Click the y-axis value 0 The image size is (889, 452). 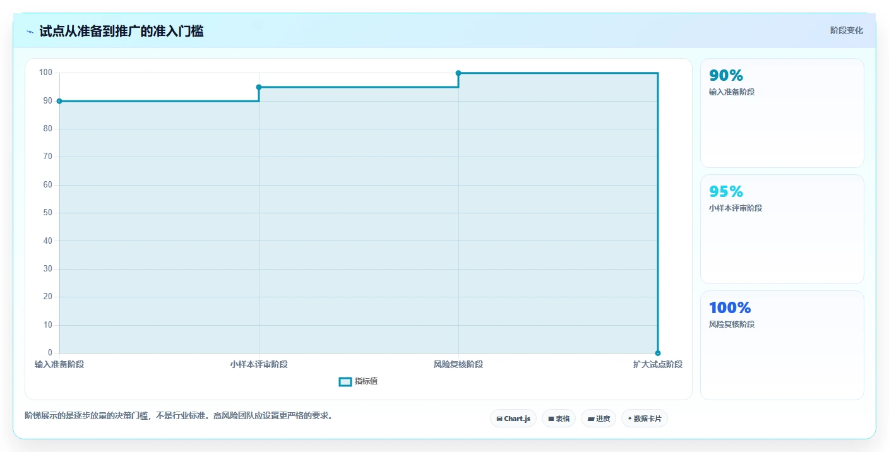(50, 353)
